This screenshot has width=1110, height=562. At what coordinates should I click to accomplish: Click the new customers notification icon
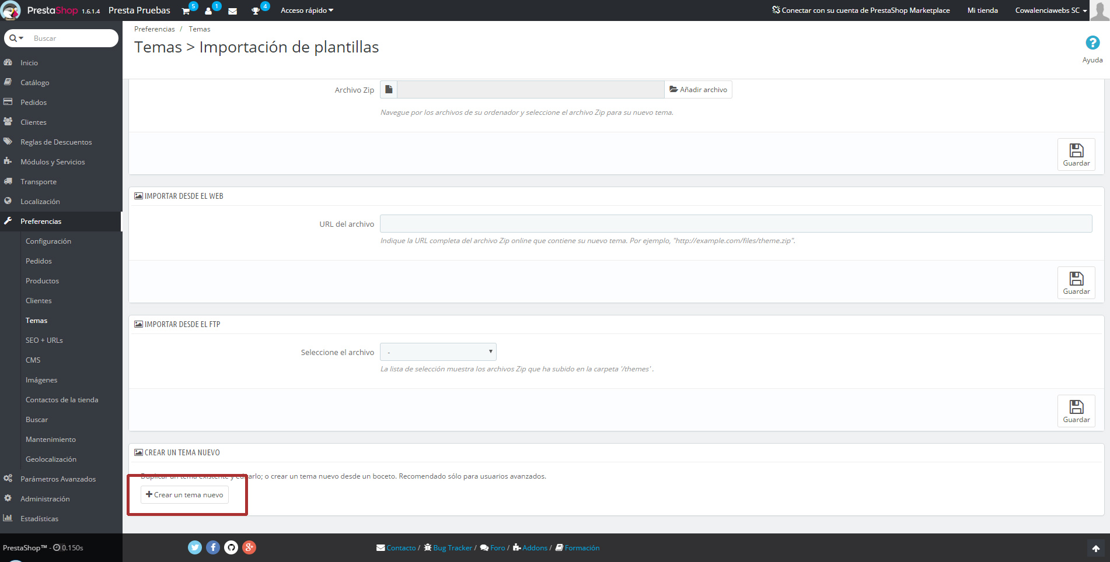[x=209, y=11]
